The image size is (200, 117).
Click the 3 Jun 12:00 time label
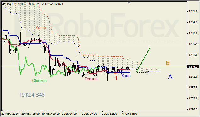109,114
